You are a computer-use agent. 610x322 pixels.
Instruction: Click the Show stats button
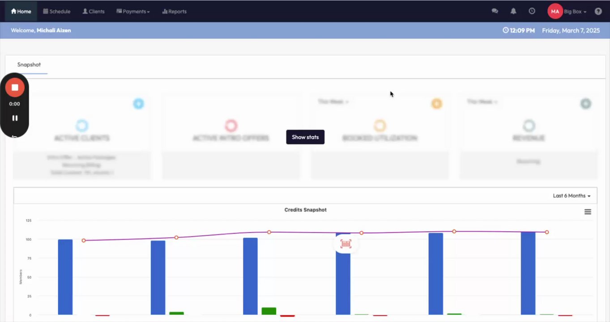[x=305, y=137]
